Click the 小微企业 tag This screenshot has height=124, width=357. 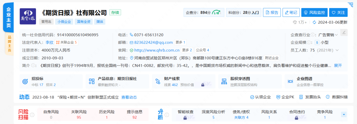64,22
